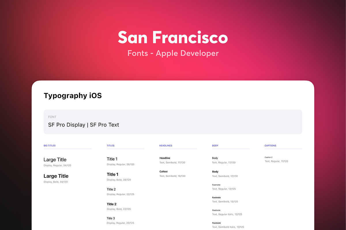Click the "Display, Bold, 34/120" spec
This screenshot has width=346, height=230.
coord(56,182)
